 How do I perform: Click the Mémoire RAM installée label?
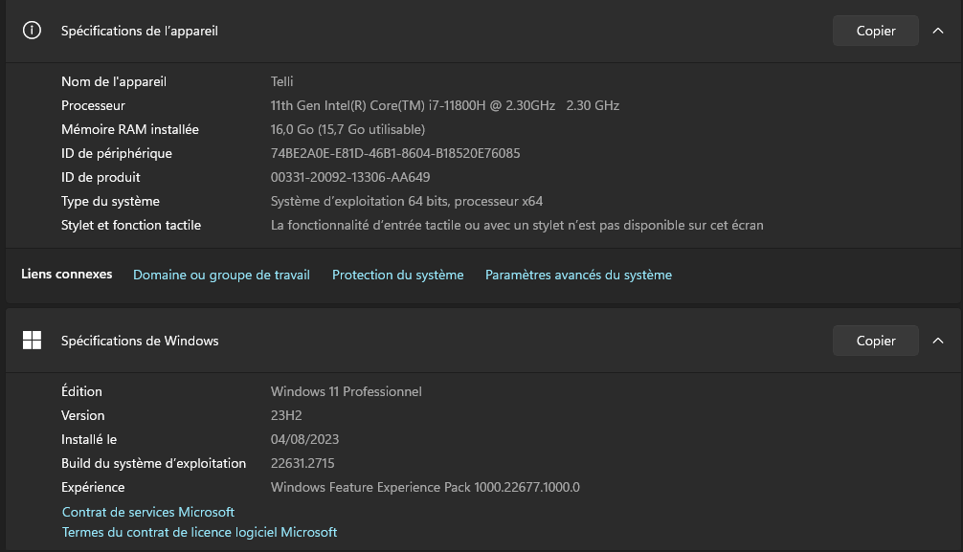130,129
